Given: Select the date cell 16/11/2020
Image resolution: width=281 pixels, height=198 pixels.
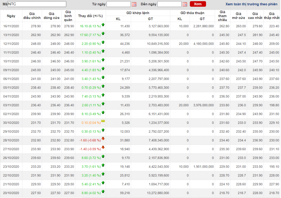Looking at the screenshot, I should click(x=11, y=26).
